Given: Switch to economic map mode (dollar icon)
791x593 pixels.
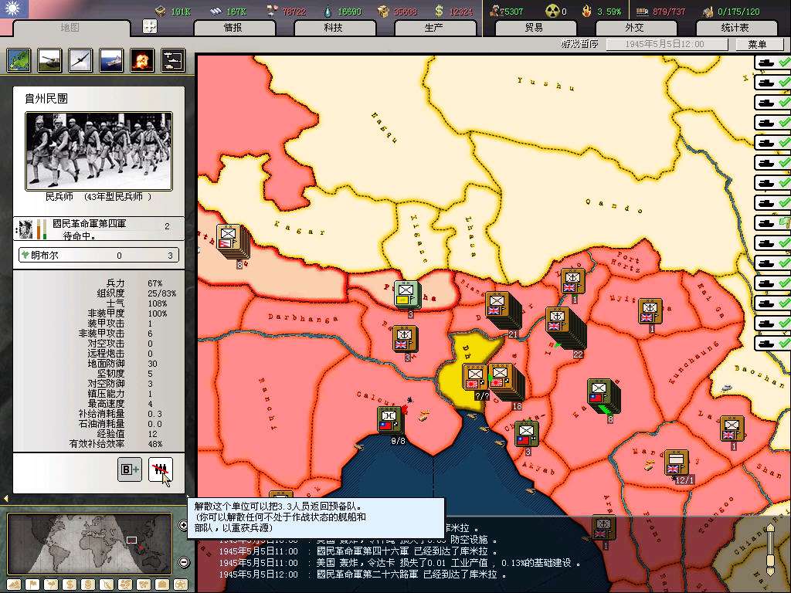Looking at the screenshot, I should 70,585.
